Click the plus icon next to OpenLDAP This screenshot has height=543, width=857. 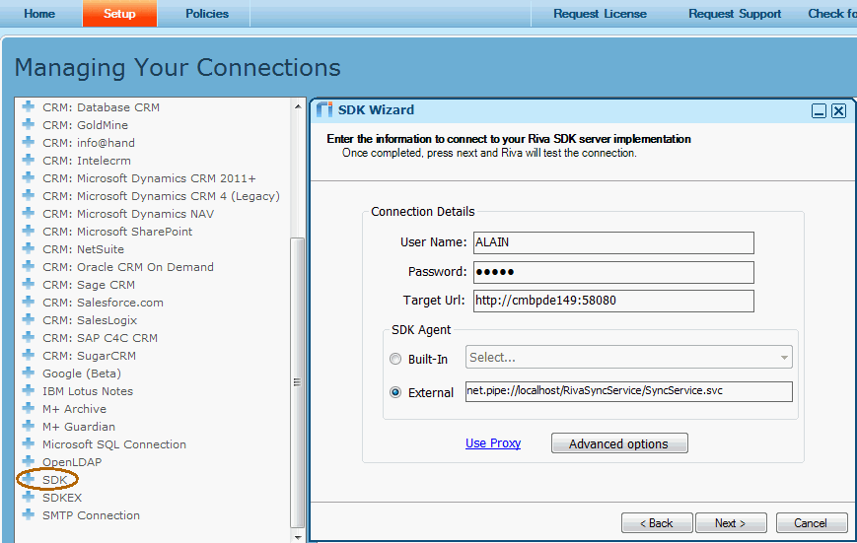click(x=29, y=462)
